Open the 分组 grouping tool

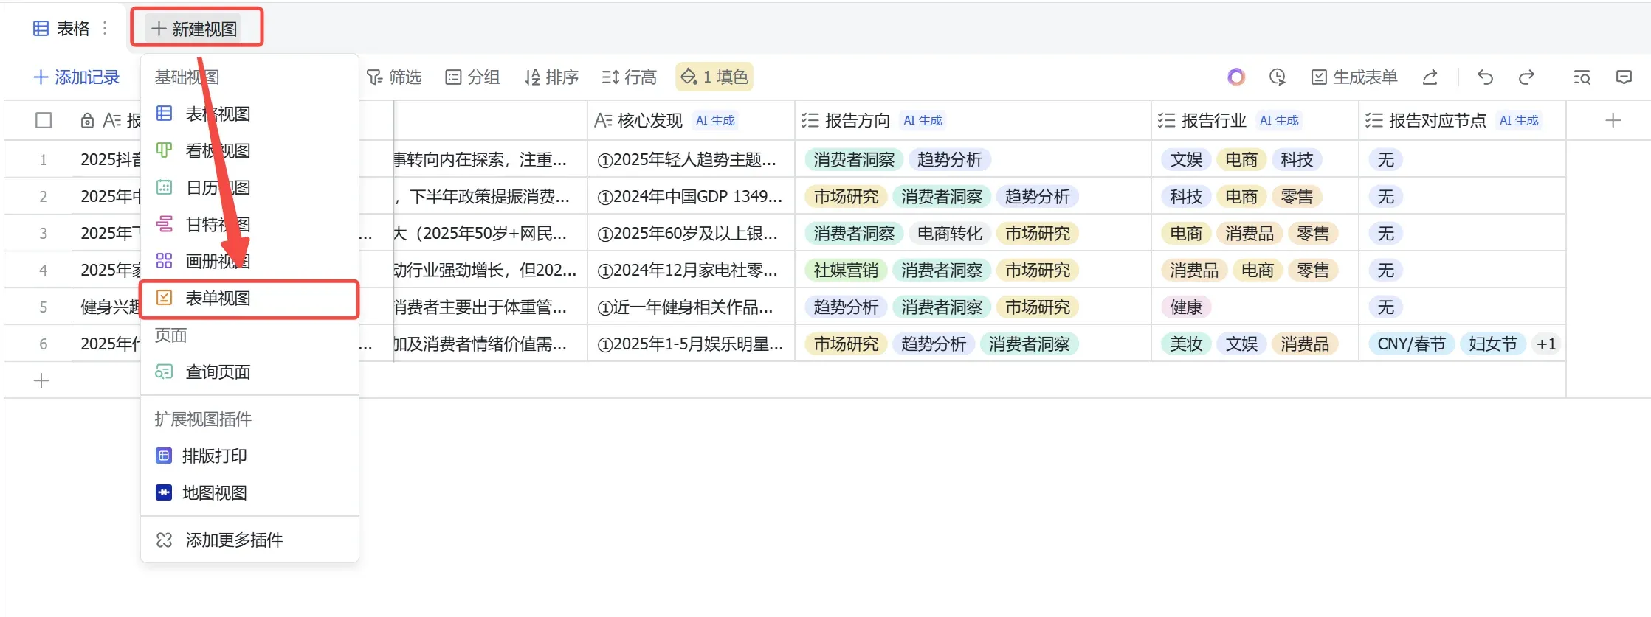click(x=472, y=77)
